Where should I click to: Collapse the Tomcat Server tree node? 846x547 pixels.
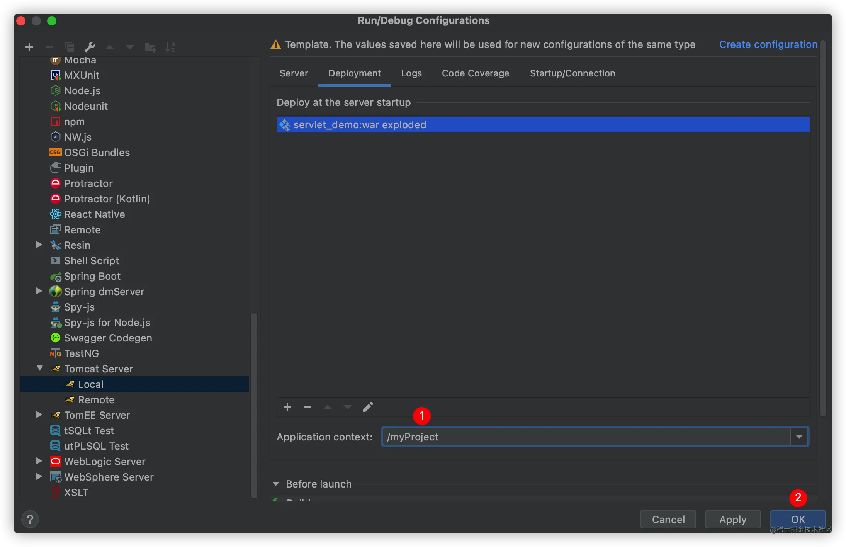tap(40, 368)
